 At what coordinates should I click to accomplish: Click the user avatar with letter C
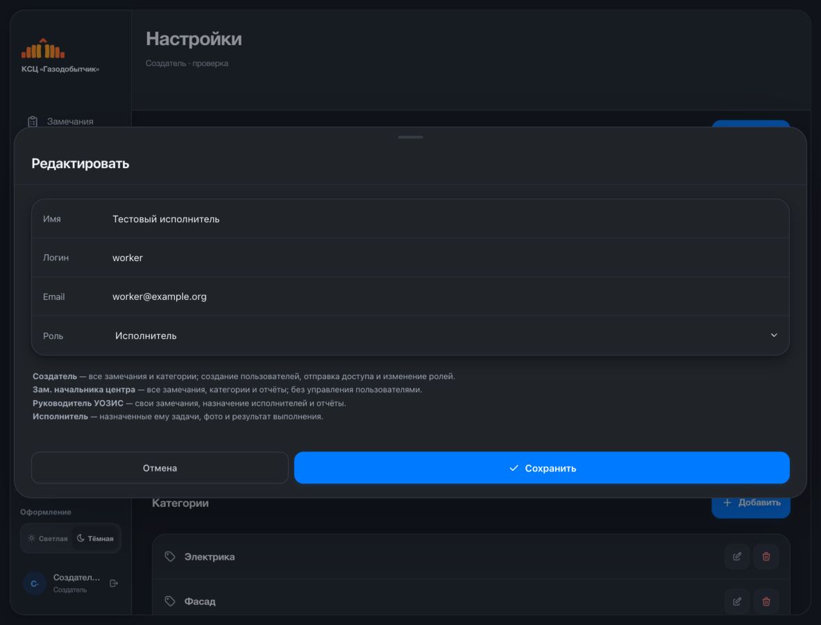tap(35, 583)
